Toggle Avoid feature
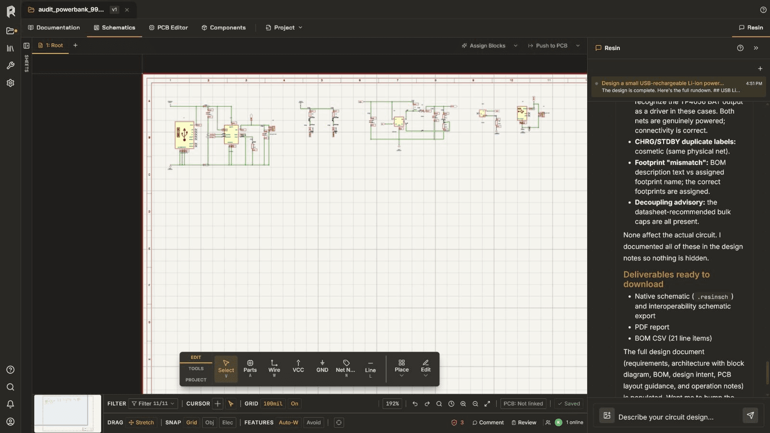The width and height of the screenshot is (770, 433). pyautogui.click(x=314, y=422)
